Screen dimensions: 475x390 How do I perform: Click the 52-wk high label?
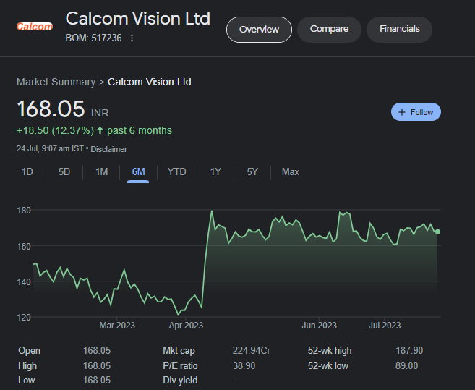330,351
